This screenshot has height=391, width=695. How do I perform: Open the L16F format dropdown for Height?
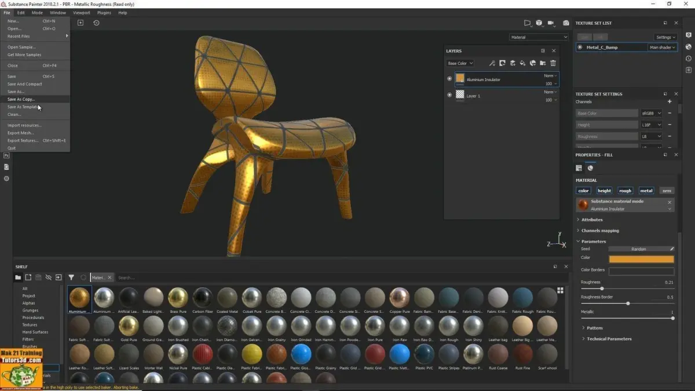click(651, 125)
